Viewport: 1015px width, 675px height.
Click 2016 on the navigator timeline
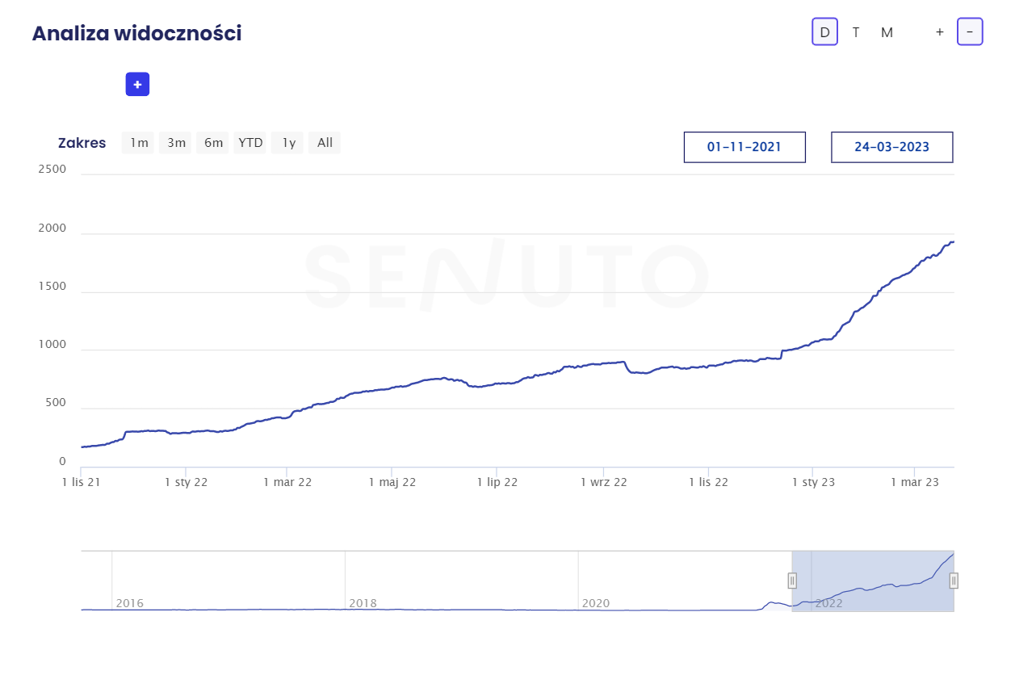click(129, 603)
